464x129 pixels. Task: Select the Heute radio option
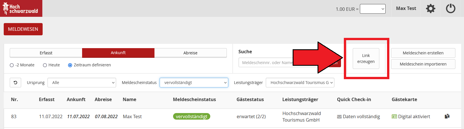(45, 65)
